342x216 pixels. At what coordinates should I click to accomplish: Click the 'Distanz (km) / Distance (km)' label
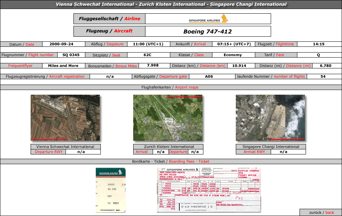[199, 66]
